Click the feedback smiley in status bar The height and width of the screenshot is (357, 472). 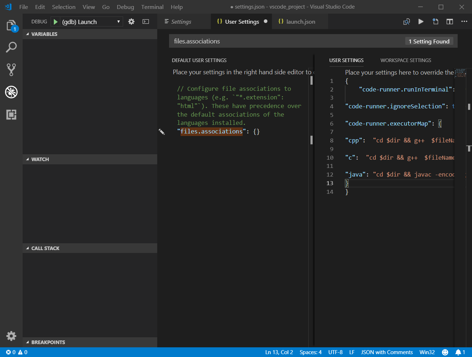click(x=445, y=352)
